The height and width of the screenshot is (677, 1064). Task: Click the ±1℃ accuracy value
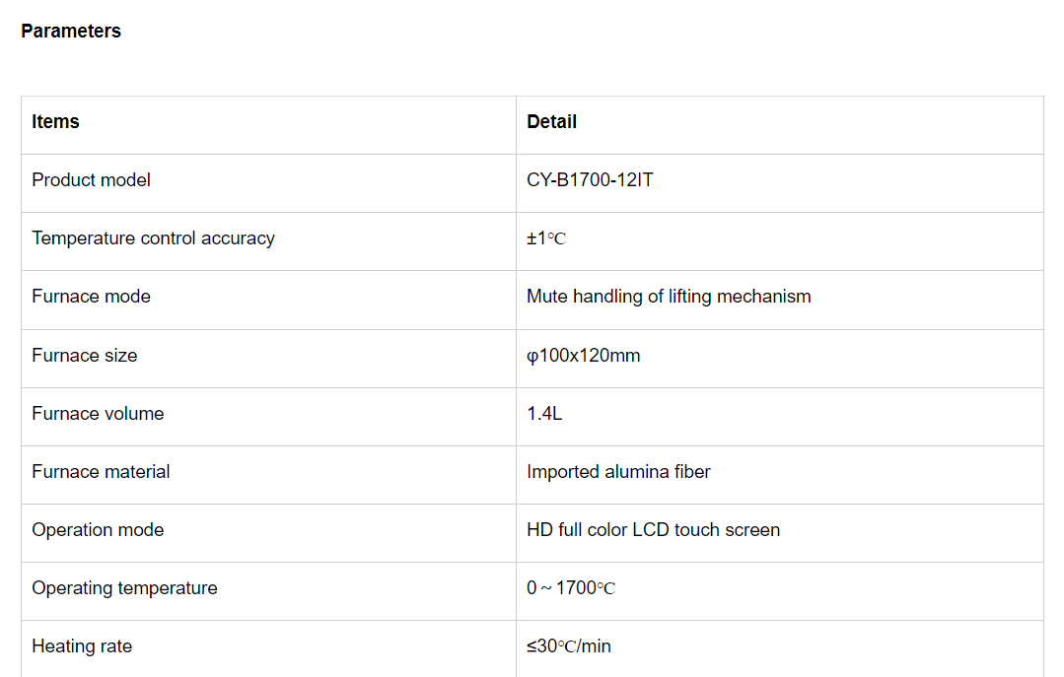click(x=546, y=238)
